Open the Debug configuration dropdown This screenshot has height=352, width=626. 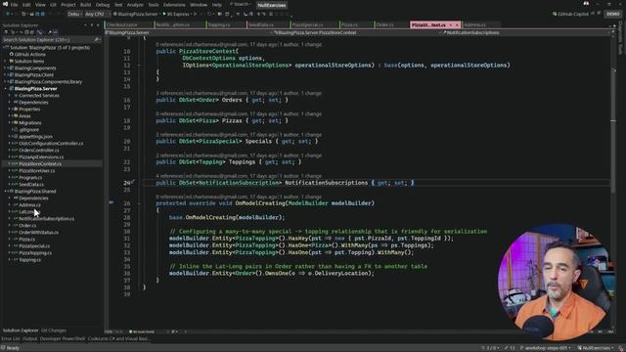74,14
